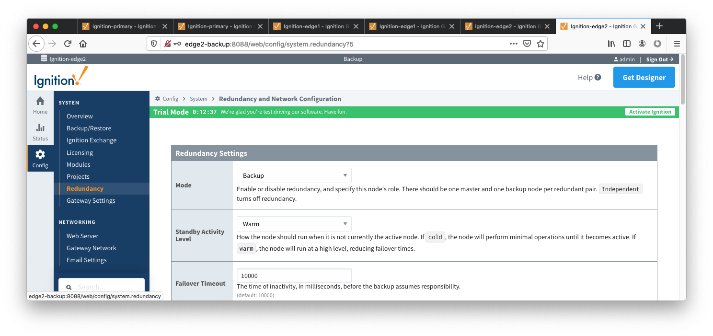Image resolution: width=713 pixels, height=336 pixels.
Task: Click the "Redundancy Settings" panel header
Action: point(414,153)
